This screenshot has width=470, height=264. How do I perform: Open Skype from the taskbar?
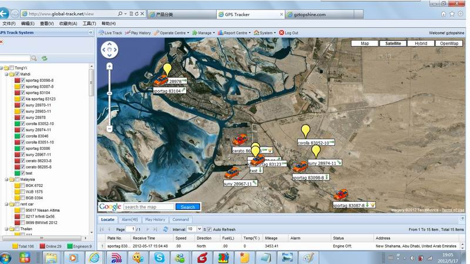coord(159,258)
